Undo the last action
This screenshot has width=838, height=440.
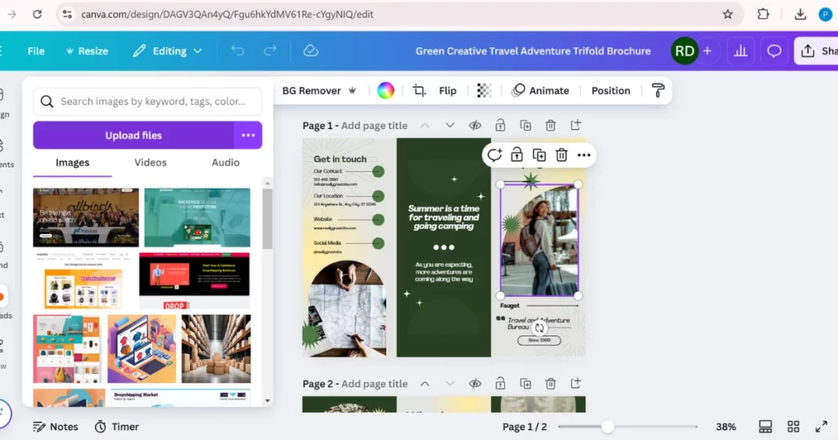point(237,51)
